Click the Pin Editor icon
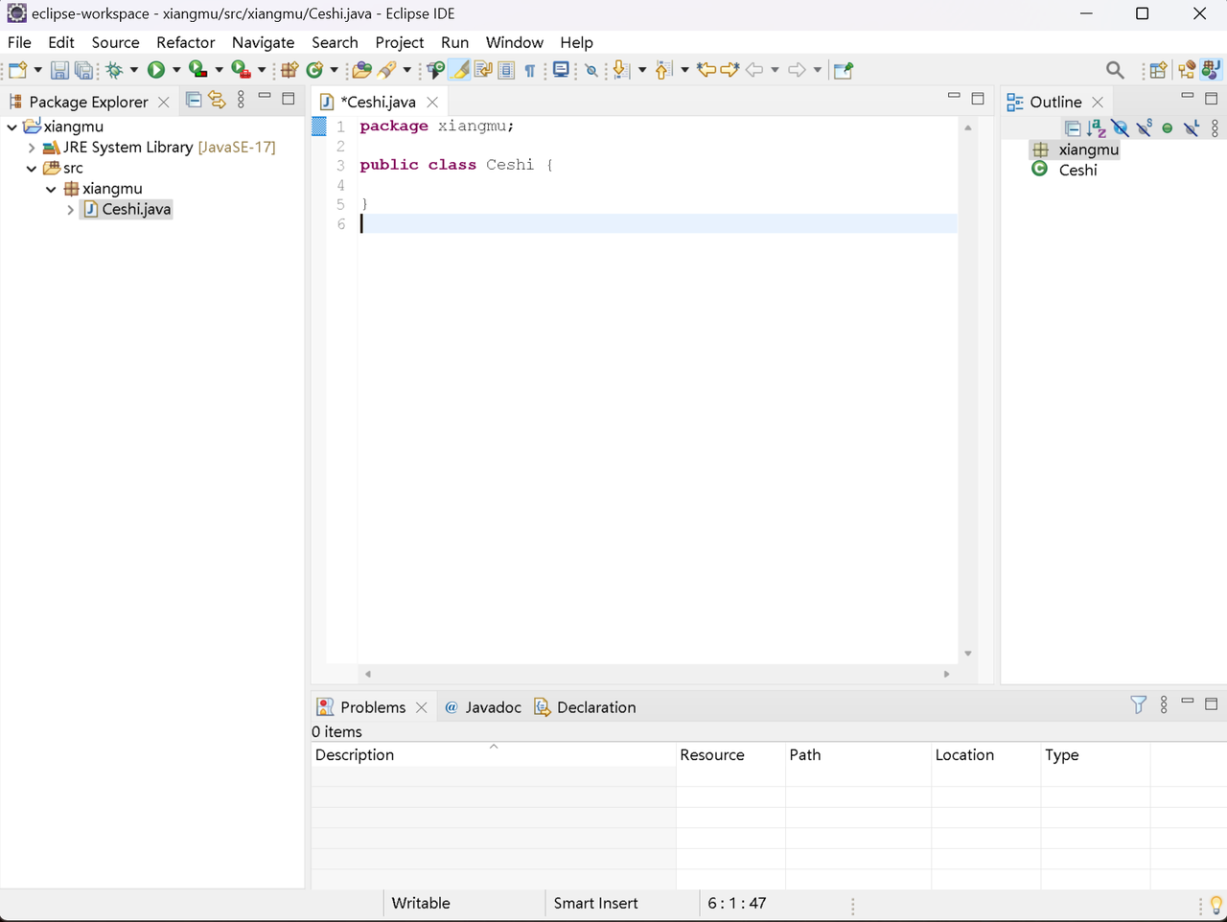The width and height of the screenshot is (1227, 922). [844, 70]
